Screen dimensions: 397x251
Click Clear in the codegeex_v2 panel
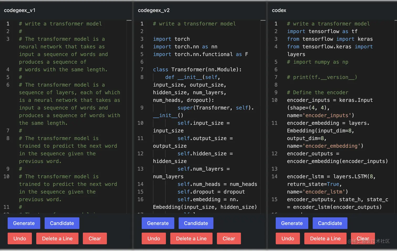(x=229, y=238)
